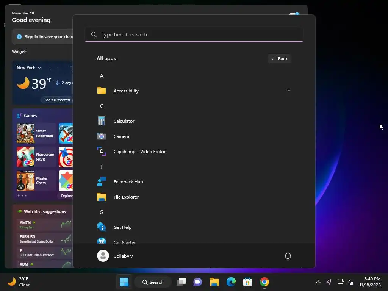Click the muted volume tray icon

350,282
